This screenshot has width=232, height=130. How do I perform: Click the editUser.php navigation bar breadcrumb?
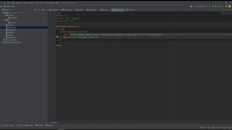coord(9,6)
